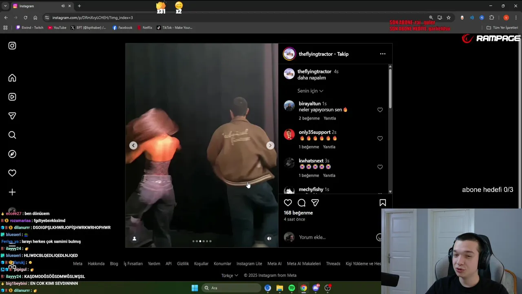Save the post with bookmark icon
Image resolution: width=522 pixels, height=294 pixels.
pos(383,203)
